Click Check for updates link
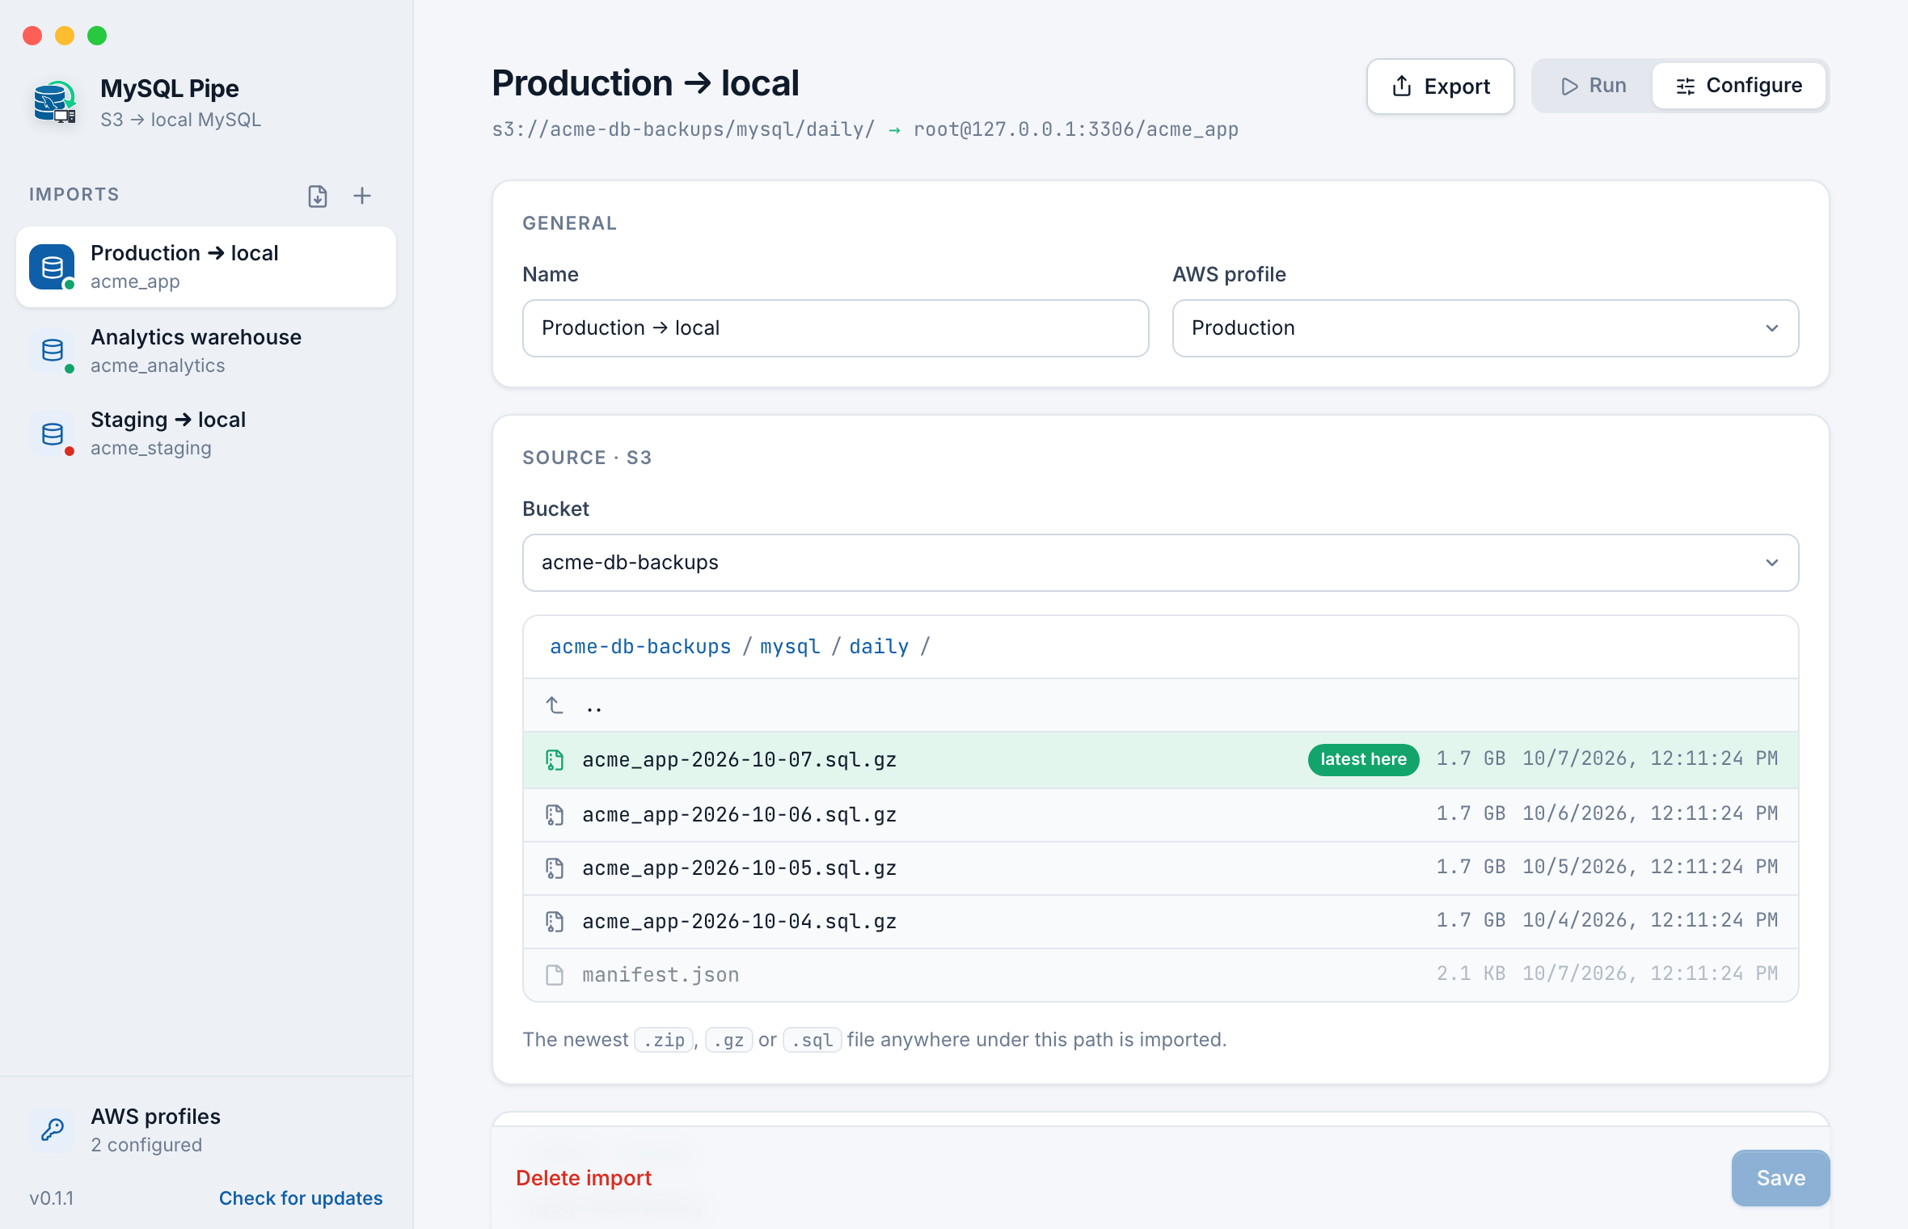This screenshot has width=1908, height=1229. point(301,1198)
